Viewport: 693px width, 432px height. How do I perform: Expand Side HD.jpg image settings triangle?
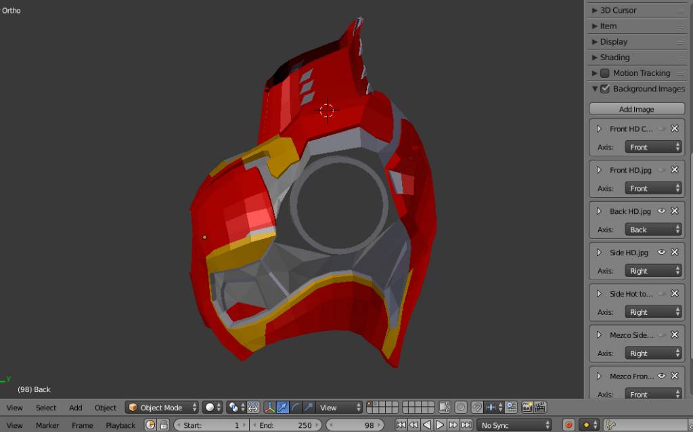click(x=600, y=252)
